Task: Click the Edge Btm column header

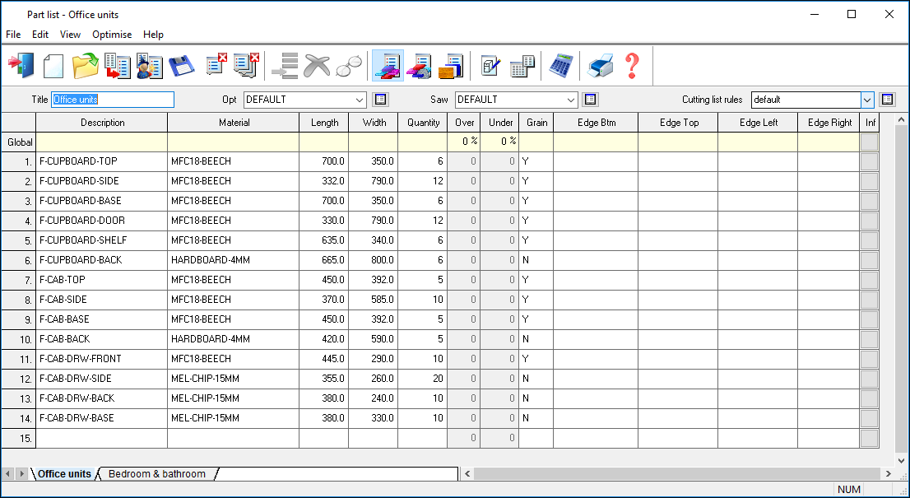Action: point(596,123)
